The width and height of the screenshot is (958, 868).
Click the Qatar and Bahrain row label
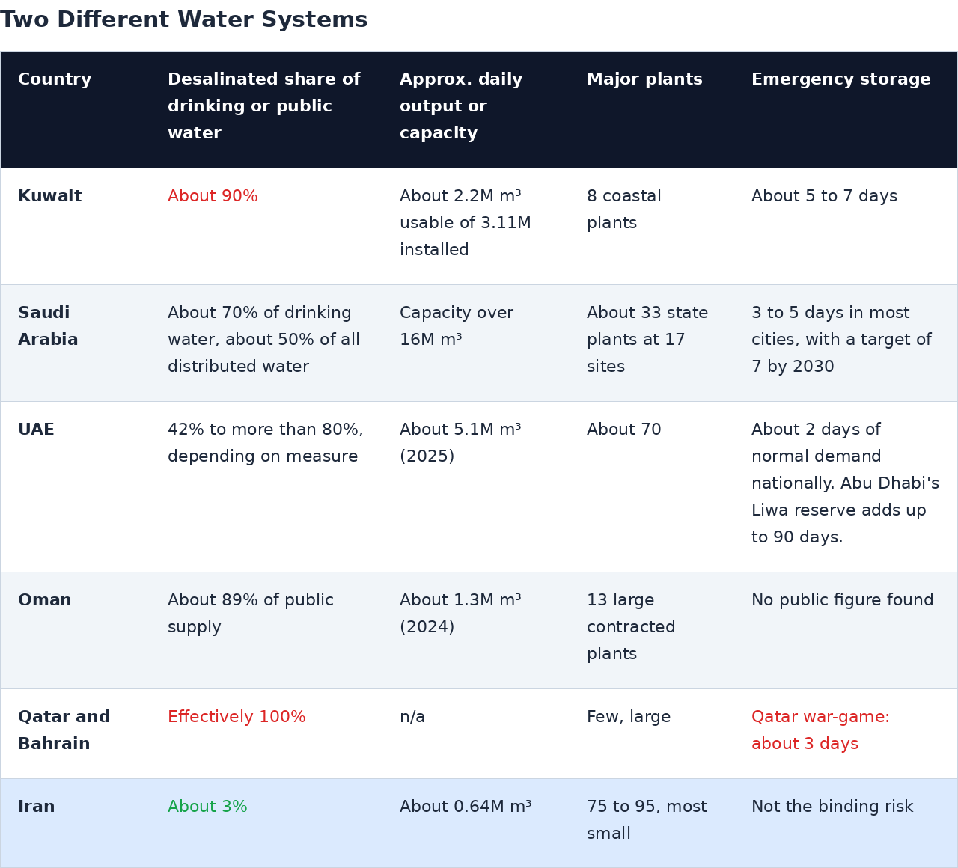click(64, 730)
